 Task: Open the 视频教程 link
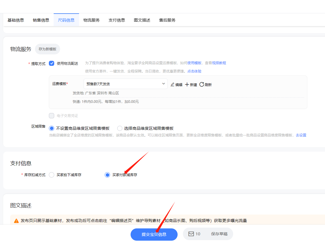(219, 63)
